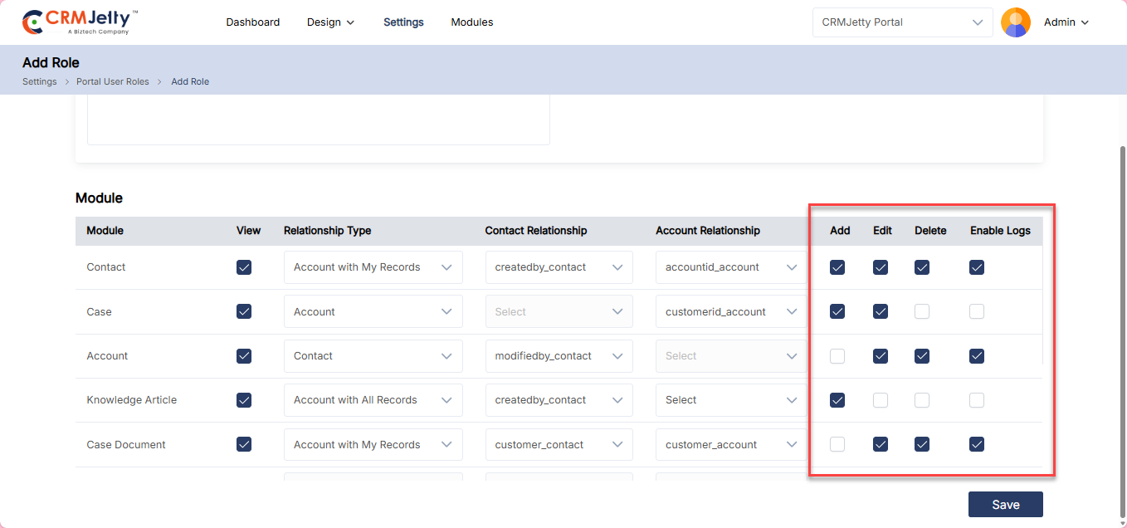1127x528 pixels.
Task: Uncheck Edit permission for Case Document
Action: [x=881, y=444]
